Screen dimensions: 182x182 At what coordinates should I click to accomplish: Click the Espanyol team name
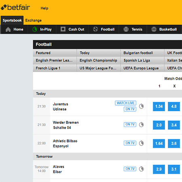tap(61, 146)
